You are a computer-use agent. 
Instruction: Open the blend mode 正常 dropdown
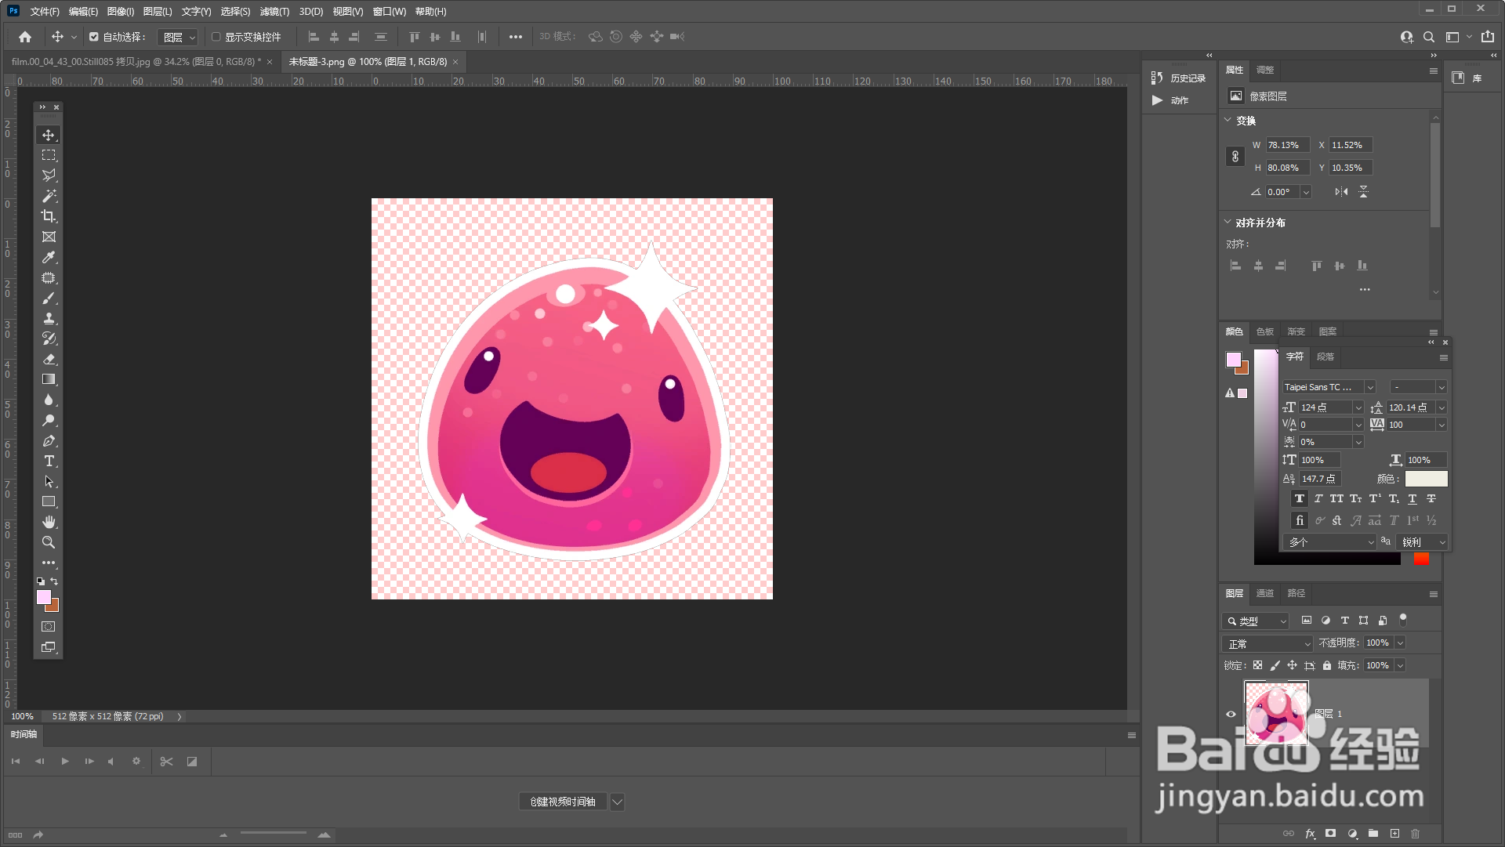click(1267, 643)
